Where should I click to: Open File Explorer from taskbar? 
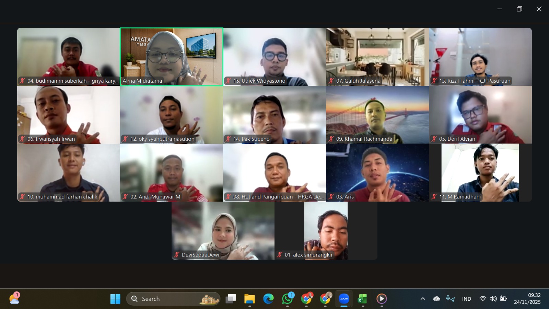pyautogui.click(x=249, y=299)
